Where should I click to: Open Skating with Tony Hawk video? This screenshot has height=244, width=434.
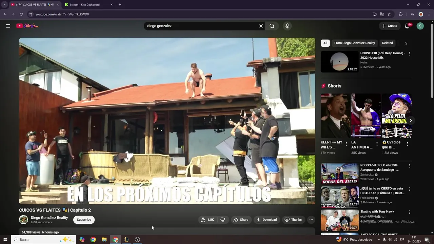[x=339, y=220]
